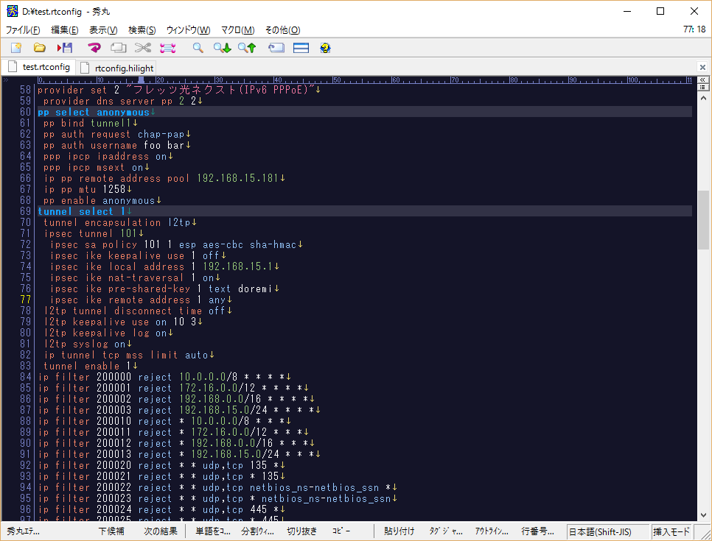Click the 秀丸ｴﾃﾞ... function key button

pos(24,531)
